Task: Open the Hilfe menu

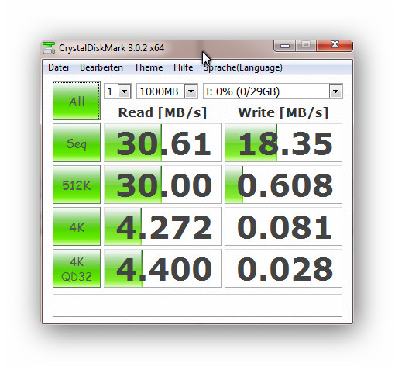Action: (x=183, y=67)
